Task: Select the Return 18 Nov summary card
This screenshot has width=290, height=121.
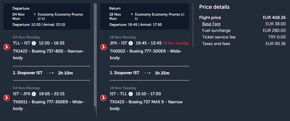Action: [x=144, y=17]
